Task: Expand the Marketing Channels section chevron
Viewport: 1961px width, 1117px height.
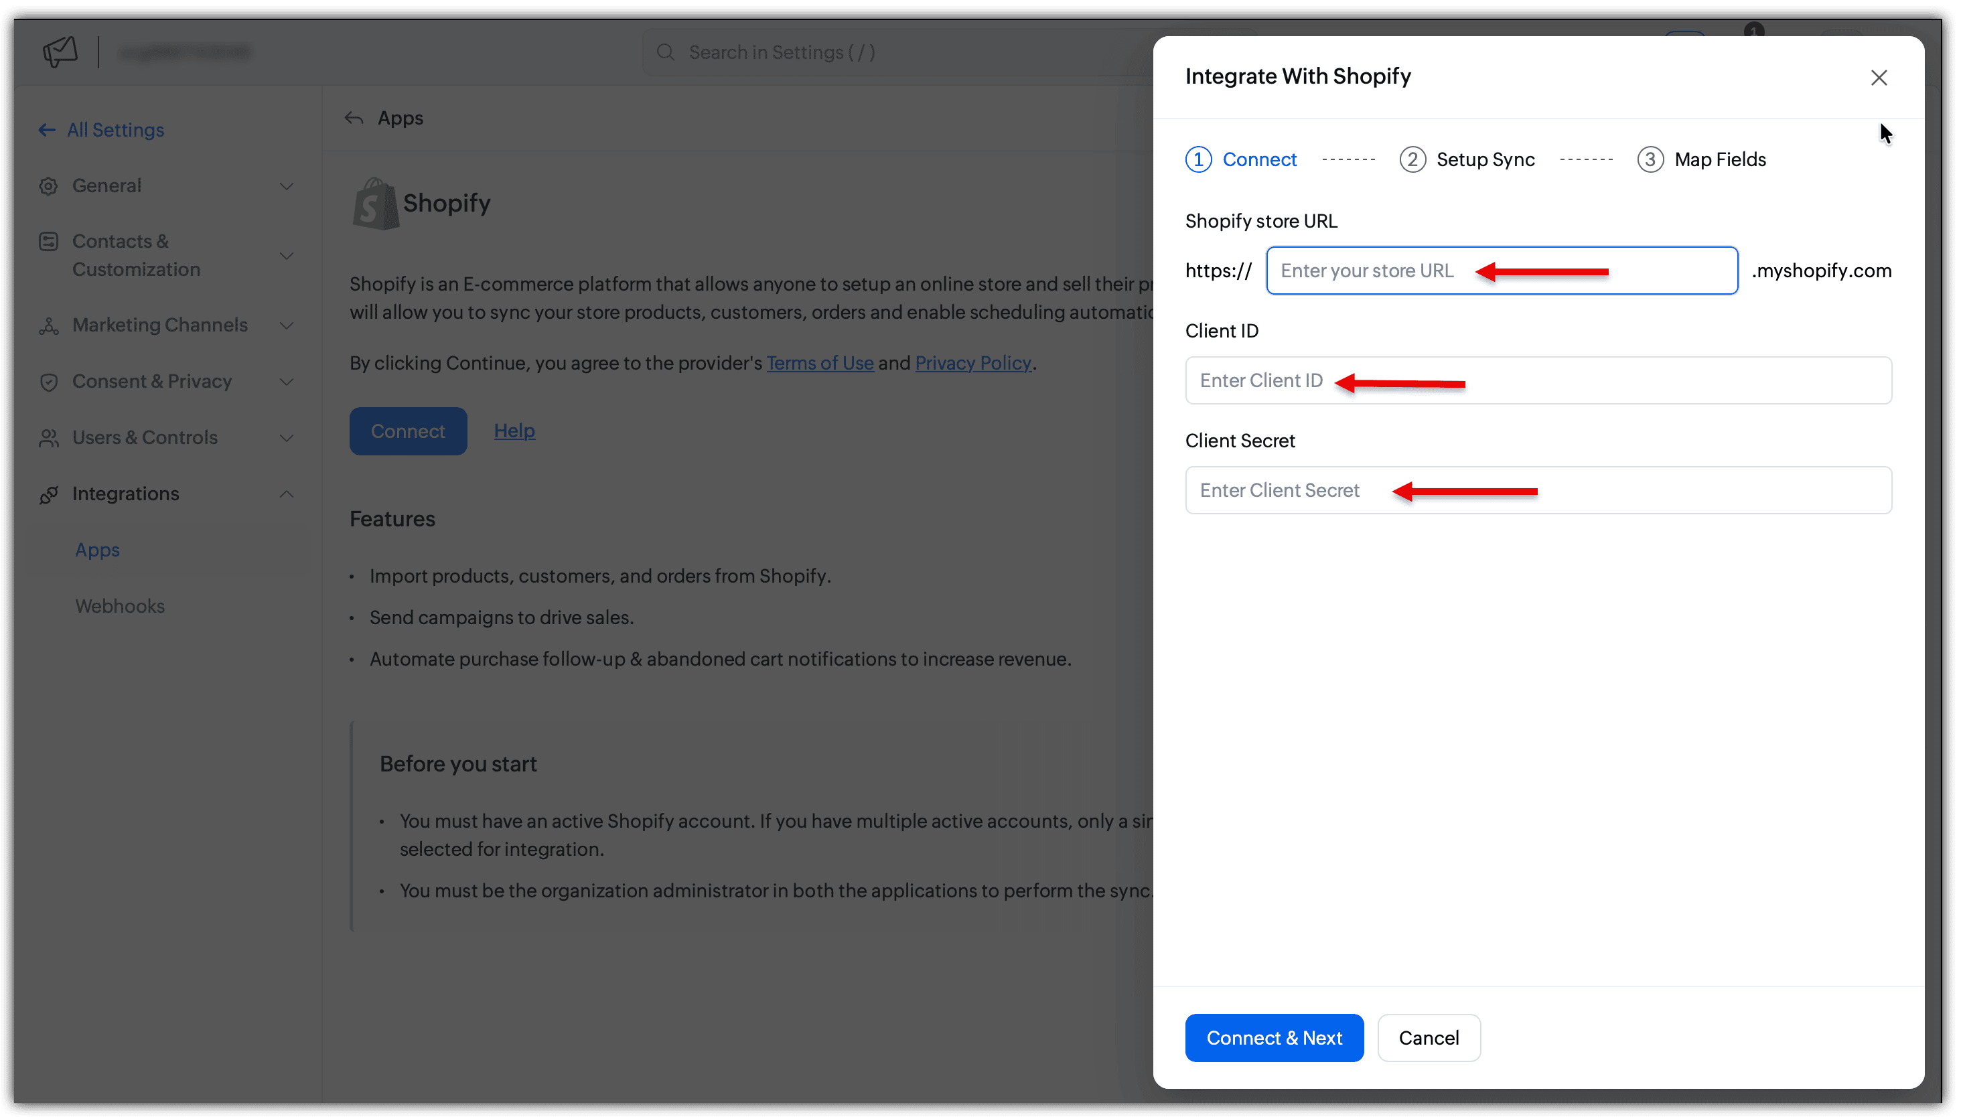Action: point(286,325)
